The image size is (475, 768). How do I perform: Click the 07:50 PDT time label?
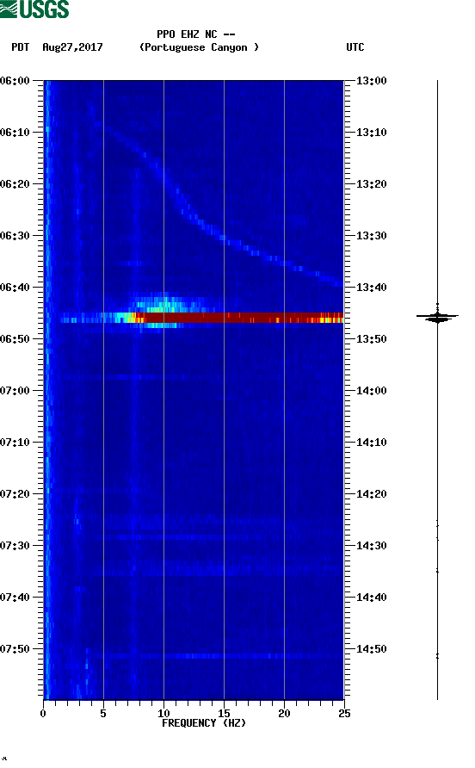tap(15, 649)
